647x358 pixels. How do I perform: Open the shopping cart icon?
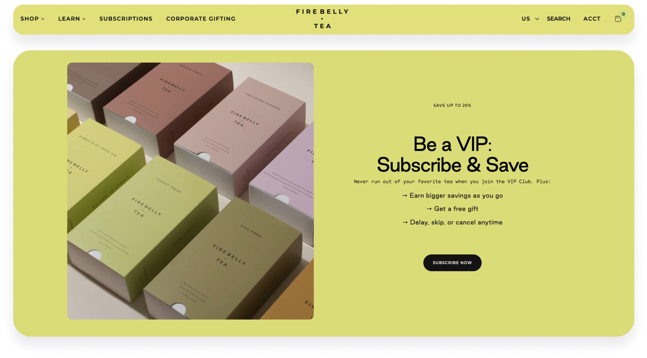point(618,19)
